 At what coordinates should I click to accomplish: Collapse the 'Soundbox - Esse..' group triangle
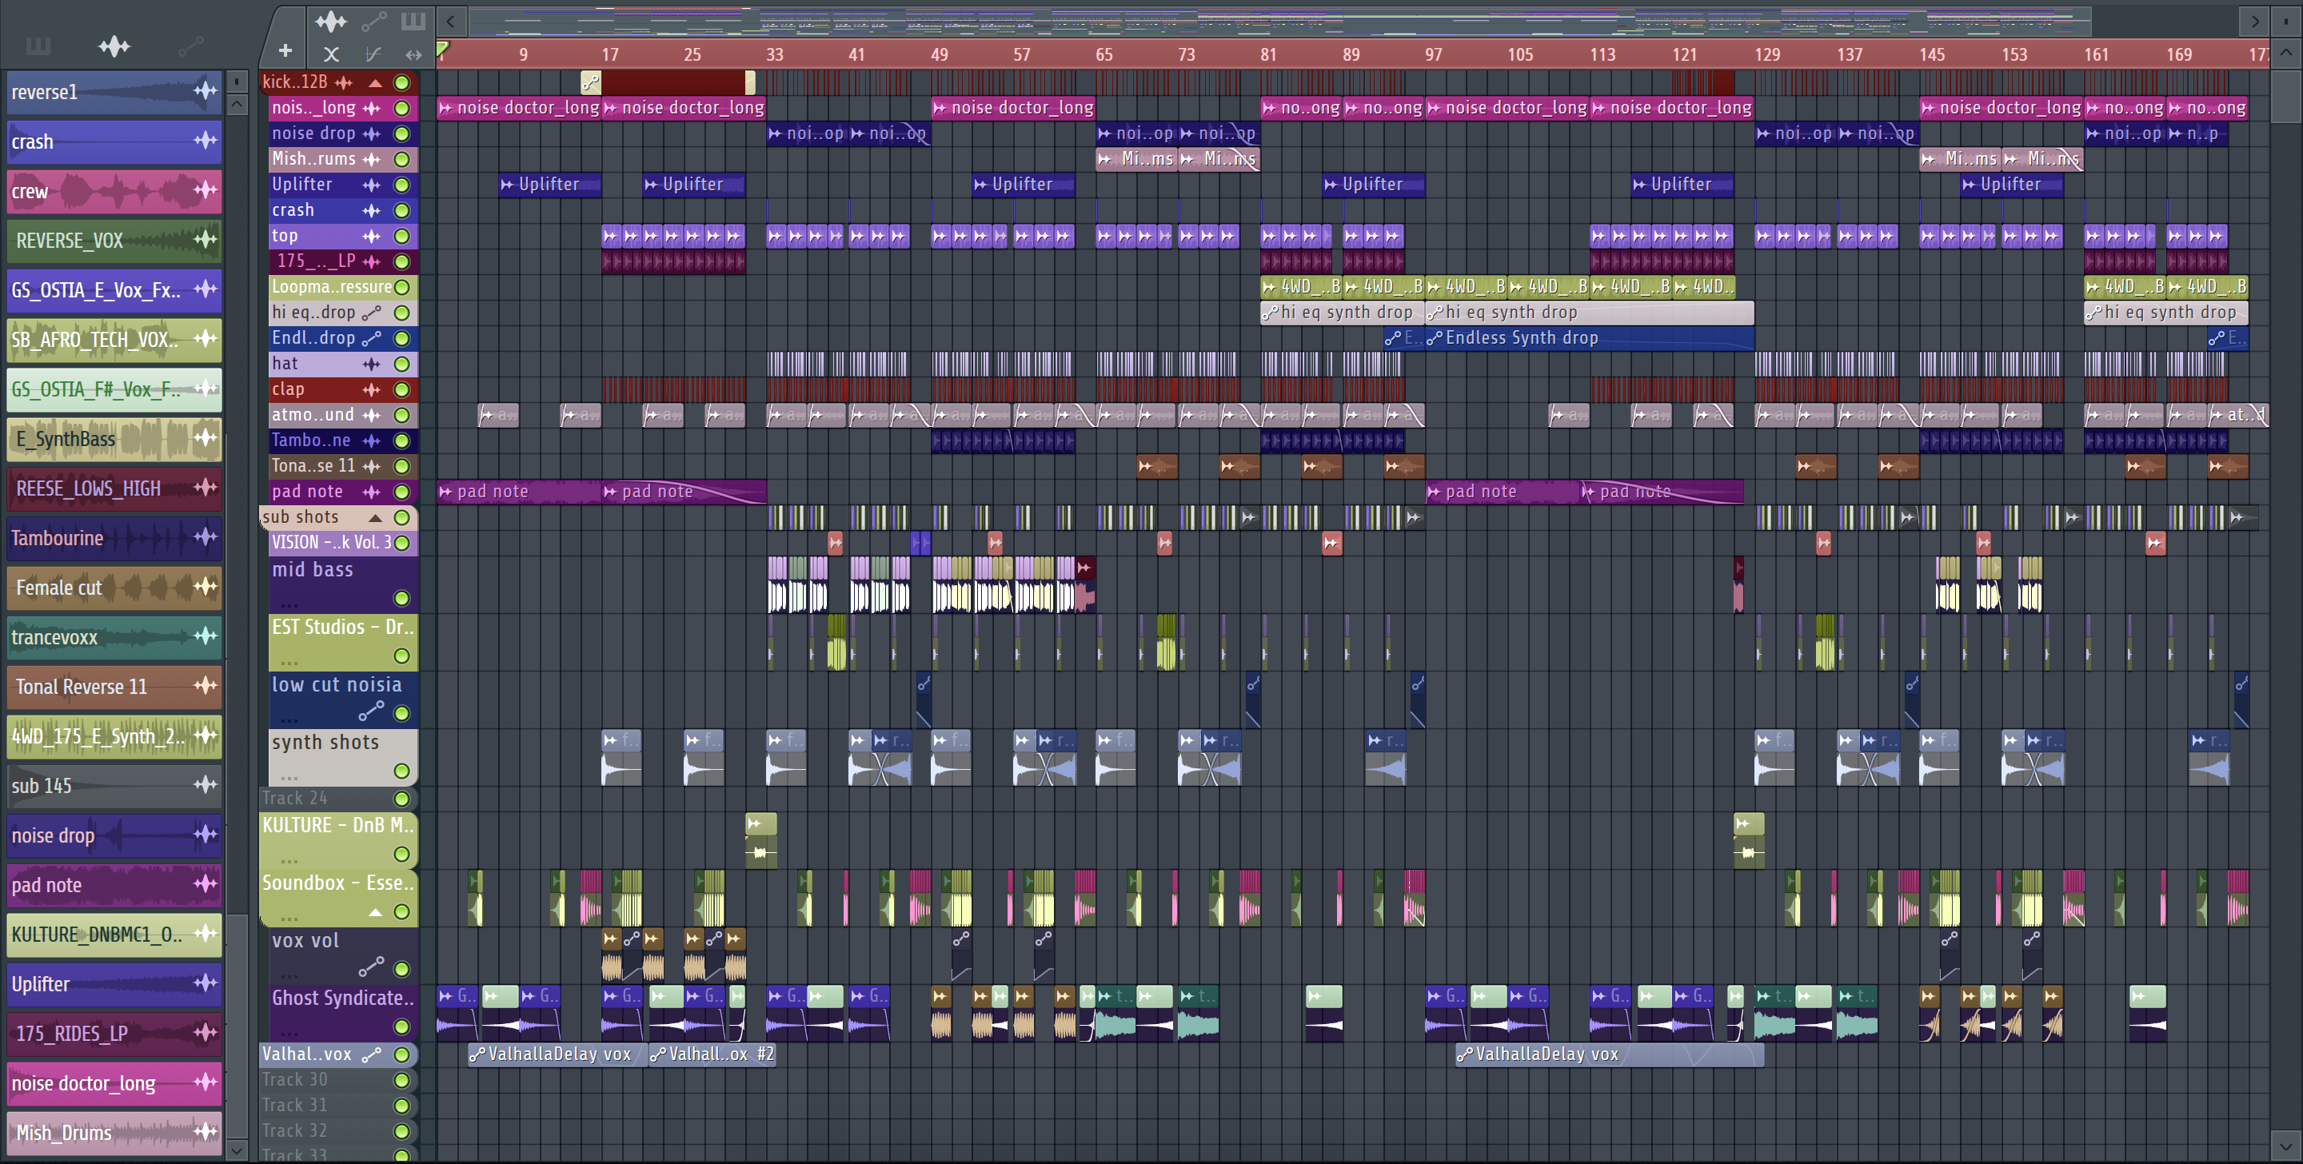pos(376,912)
